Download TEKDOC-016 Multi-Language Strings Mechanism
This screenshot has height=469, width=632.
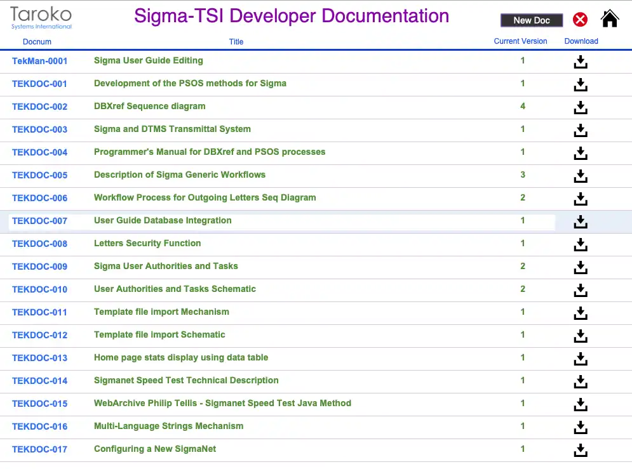[x=581, y=427]
